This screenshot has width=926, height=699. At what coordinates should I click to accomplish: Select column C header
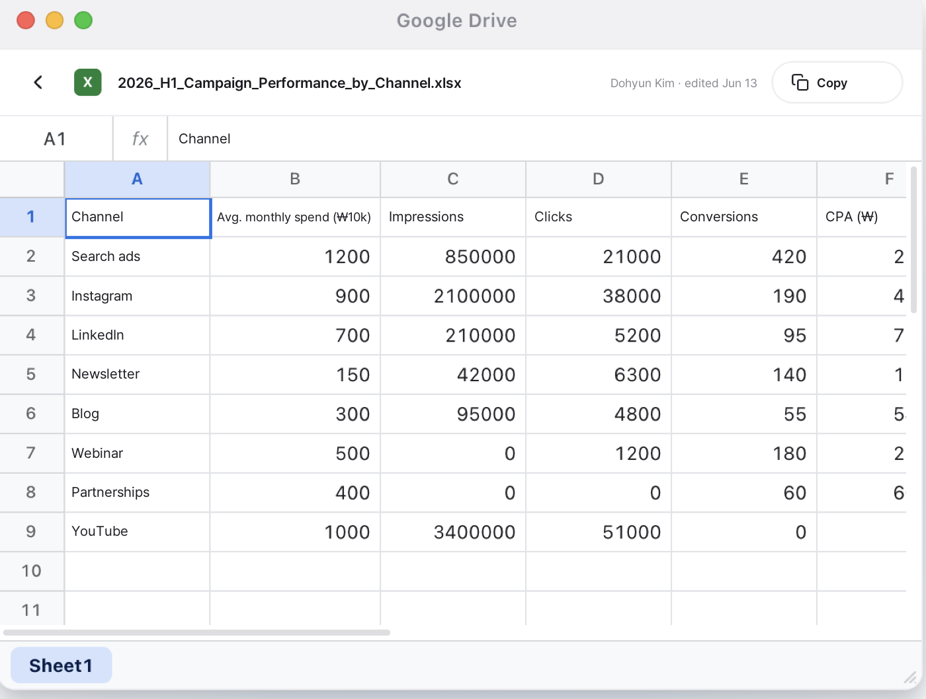point(453,179)
